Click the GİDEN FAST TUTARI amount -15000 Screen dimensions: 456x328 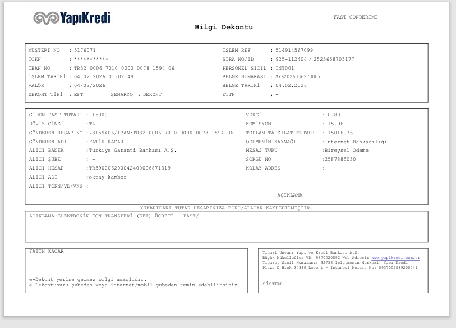(98, 115)
